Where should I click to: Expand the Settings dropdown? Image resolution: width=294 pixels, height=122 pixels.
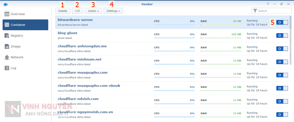113,11
